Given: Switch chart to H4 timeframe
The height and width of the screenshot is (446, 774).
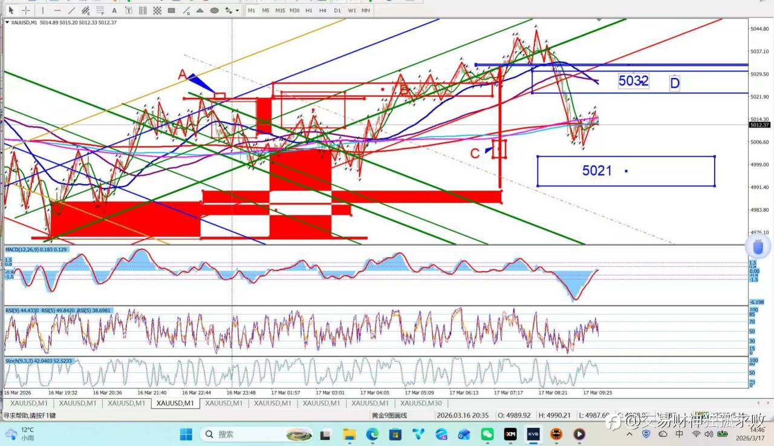Looking at the screenshot, I should coord(323,10).
